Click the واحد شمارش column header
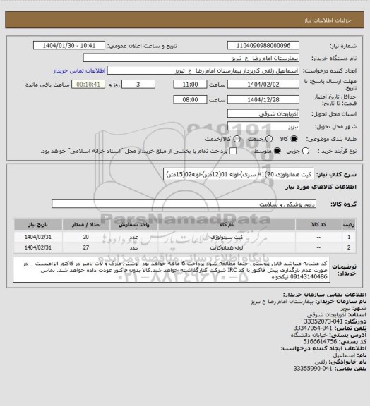Screen dimensions: 370x406 point(134,224)
